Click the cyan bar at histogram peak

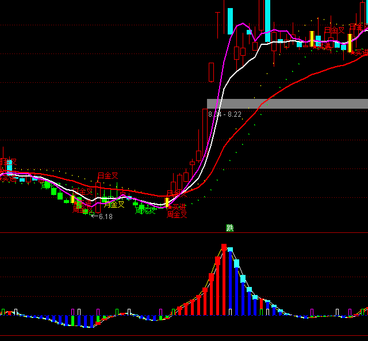(x=230, y=251)
